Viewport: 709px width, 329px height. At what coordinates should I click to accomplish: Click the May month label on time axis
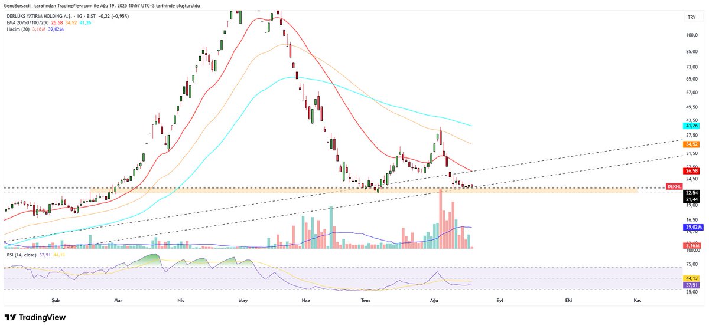coord(243,301)
